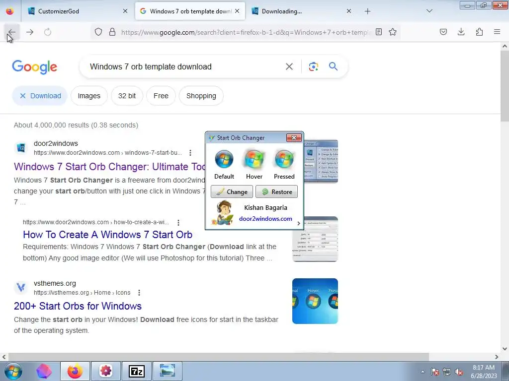Expand the list all tabs chevron
This screenshot has width=509, height=381.
[x=429, y=11]
